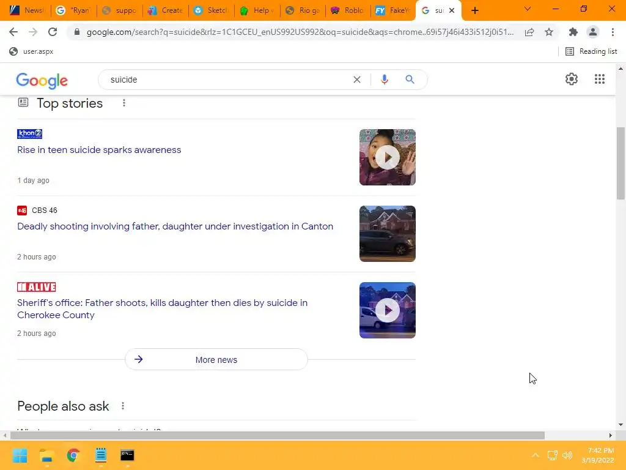The width and height of the screenshot is (626, 470).
Task: Click the address bar URL
Action: tap(300, 32)
